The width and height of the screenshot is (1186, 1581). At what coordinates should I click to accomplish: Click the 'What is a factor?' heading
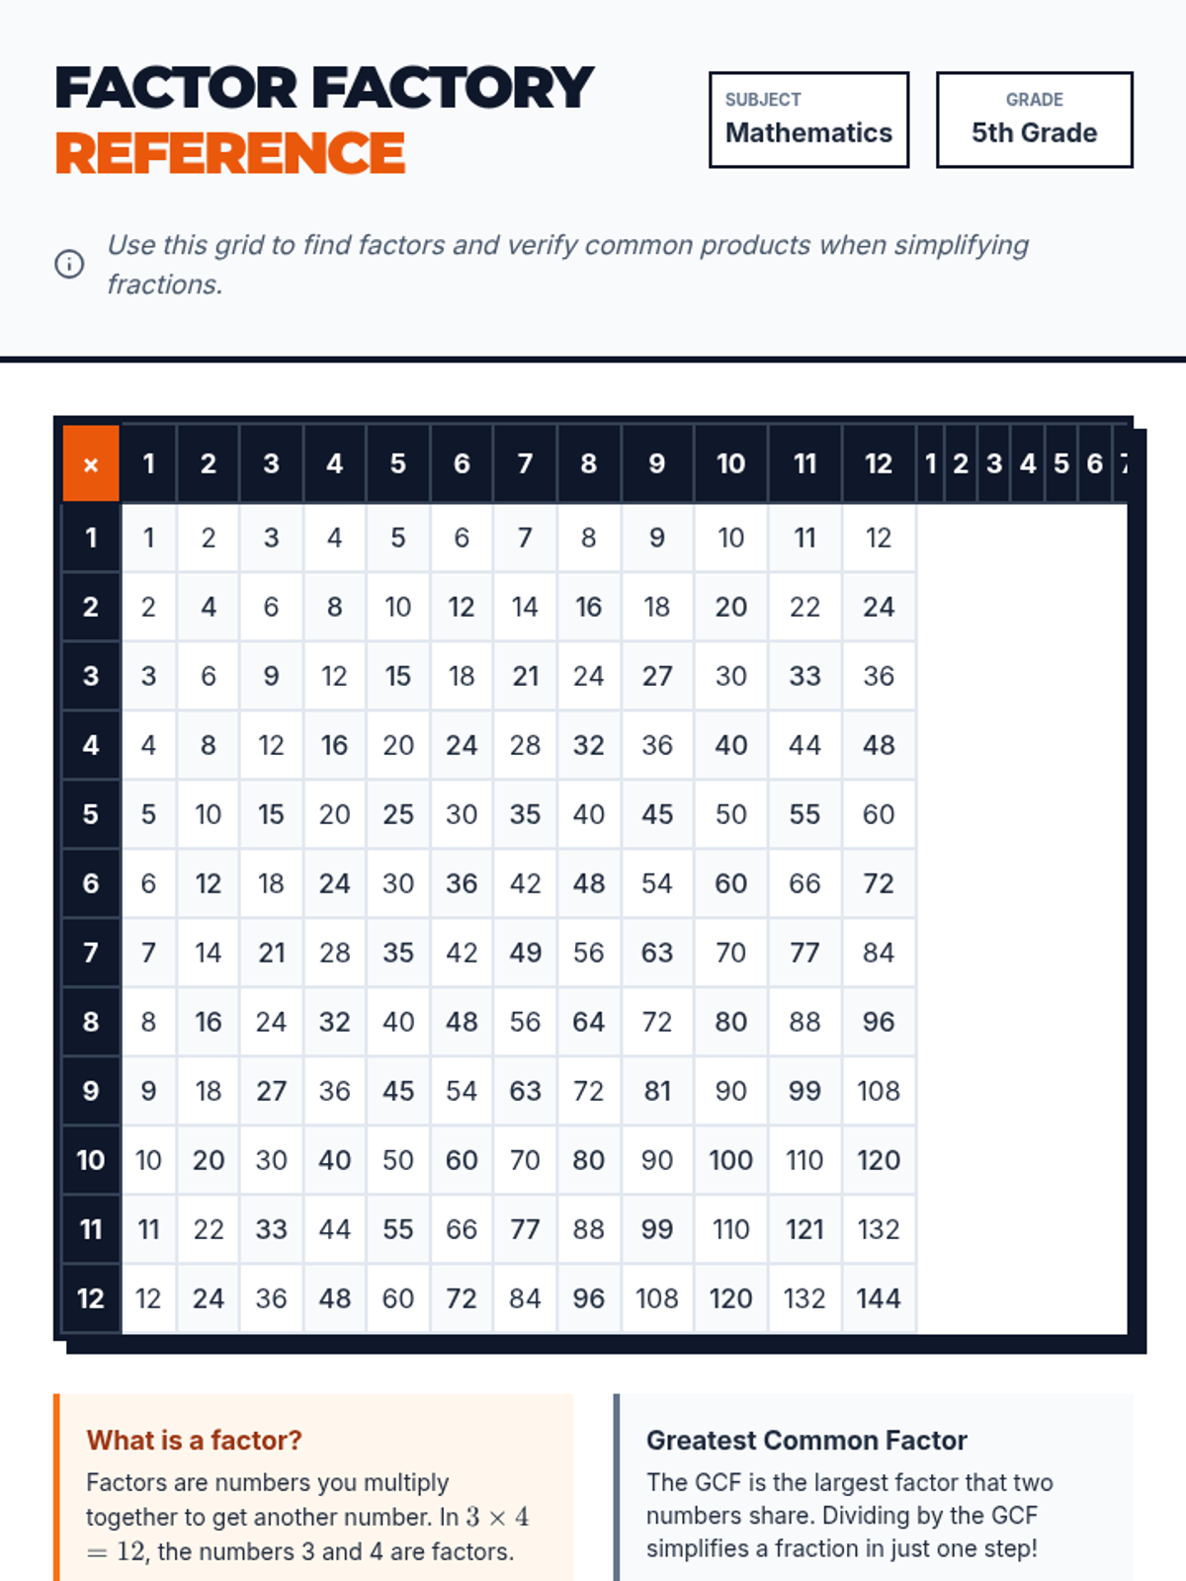194,1441
